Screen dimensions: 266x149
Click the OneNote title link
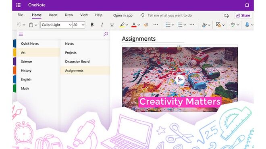pyautogui.click(x=37, y=5)
